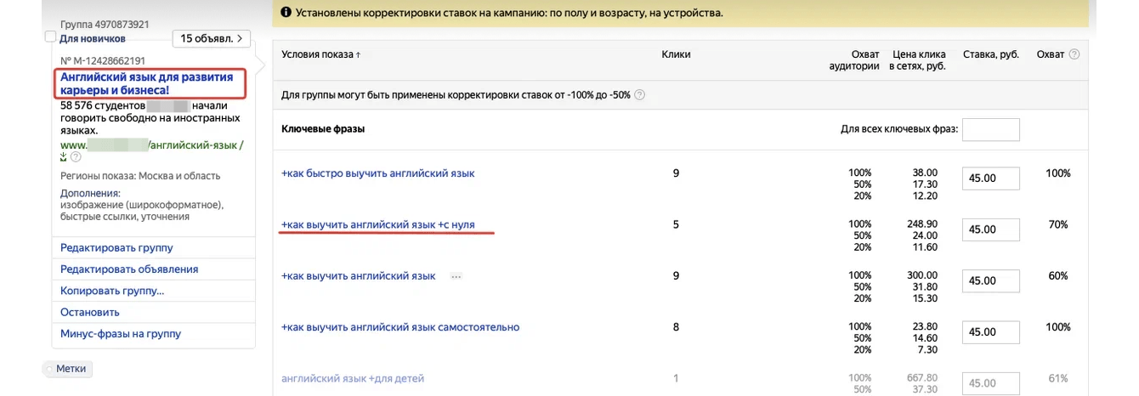Click the help icon beside bid adjustments notice

(x=640, y=95)
